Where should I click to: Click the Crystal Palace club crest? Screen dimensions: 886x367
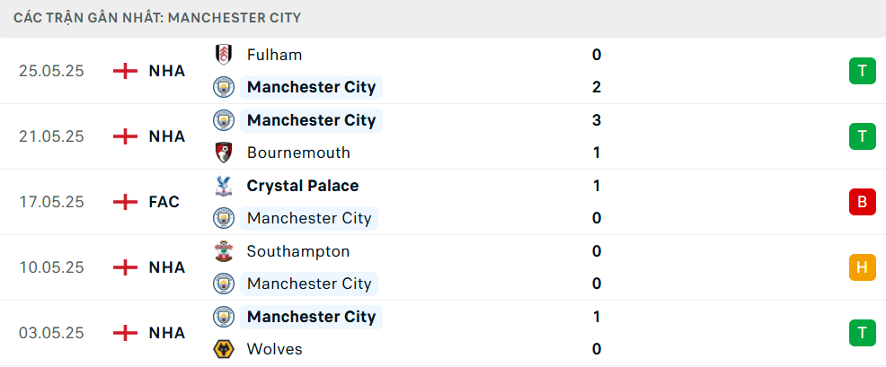click(223, 186)
